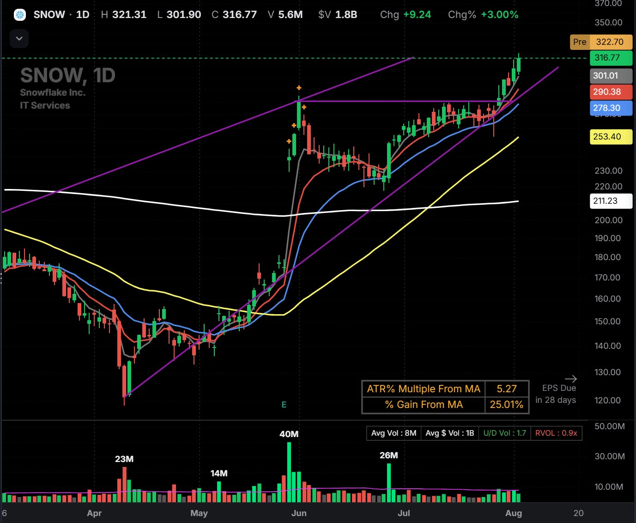Image resolution: width=636 pixels, height=523 pixels.
Task: Click the red 290.38 moving average label
Action: [611, 92]
